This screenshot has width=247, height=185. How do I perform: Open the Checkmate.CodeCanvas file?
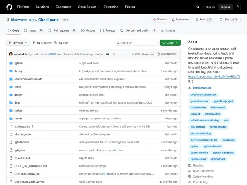(x=29, y=182)
